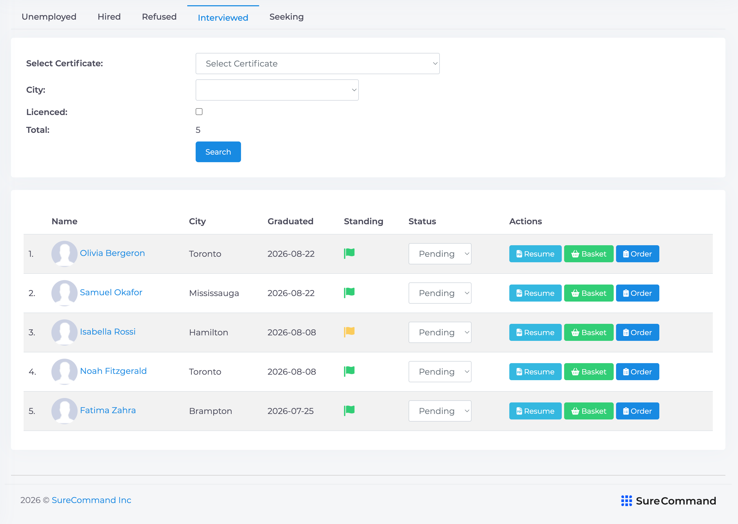Click the SureCommand grid logo in footer
This screenshot has width=738, height=524.
[x=626, y=501]
